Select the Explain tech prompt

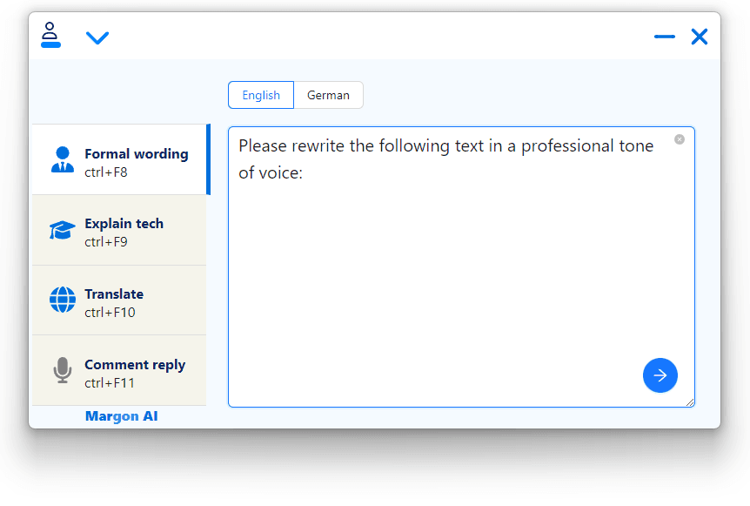(119, 230)
